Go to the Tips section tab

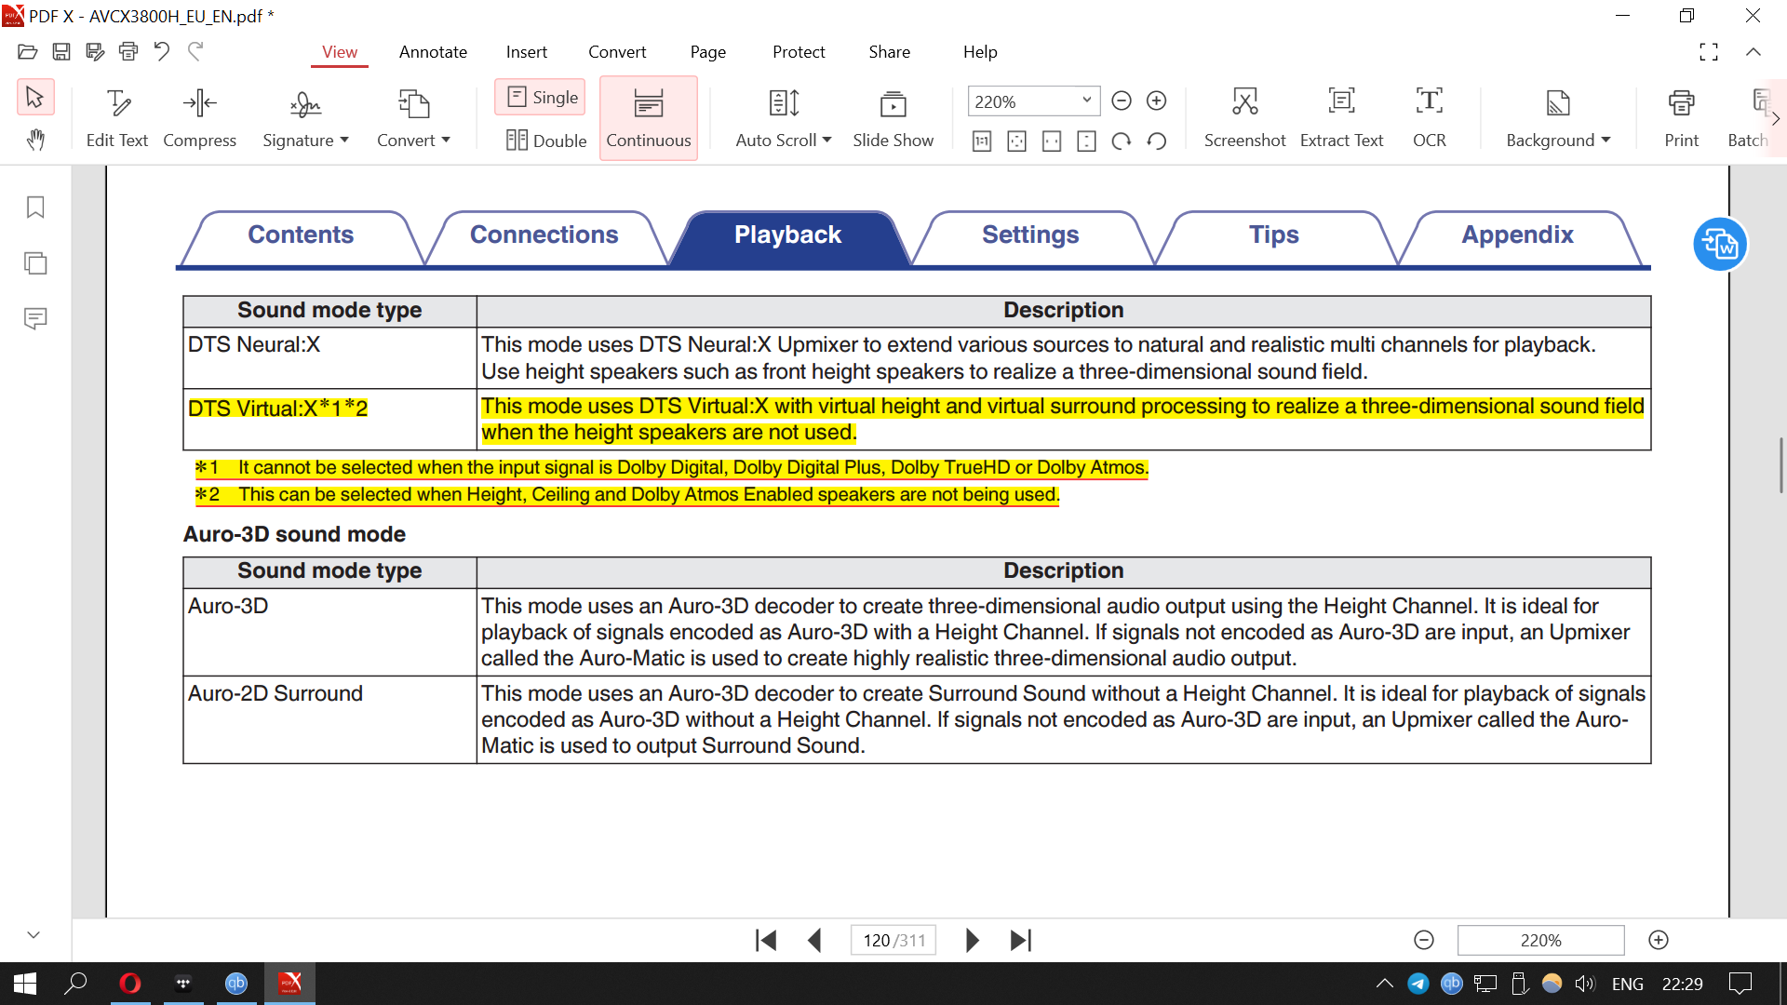1274,235
